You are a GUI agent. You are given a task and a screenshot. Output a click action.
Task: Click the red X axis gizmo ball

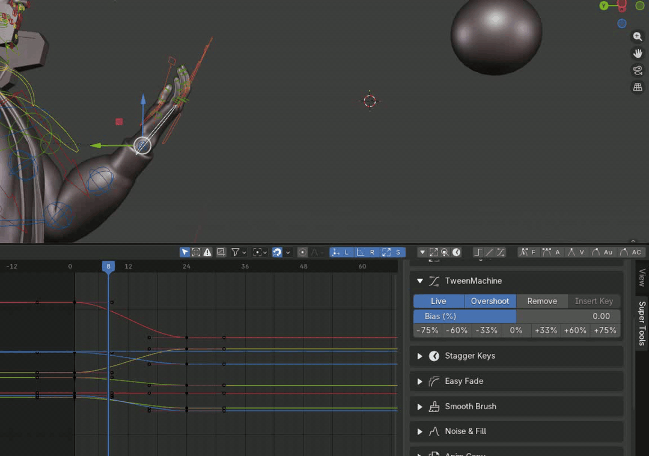pos(622,5)
